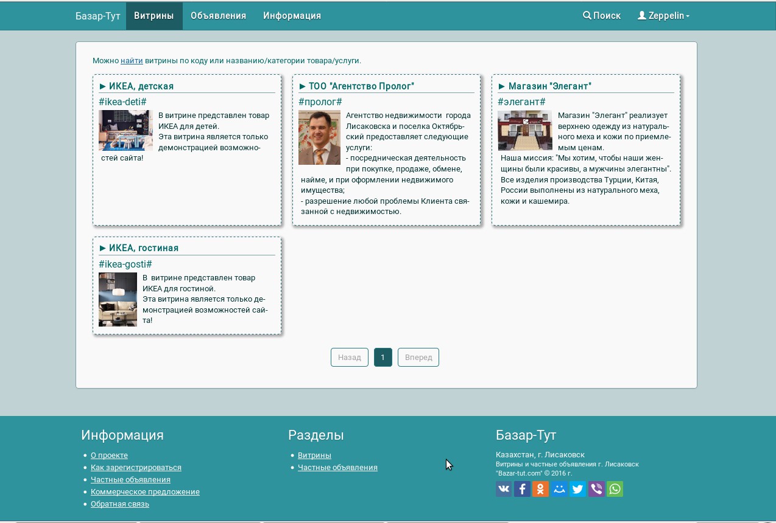Click the Вперед pagination button
This screenshot has height=523, width=776.
[418, 357]
